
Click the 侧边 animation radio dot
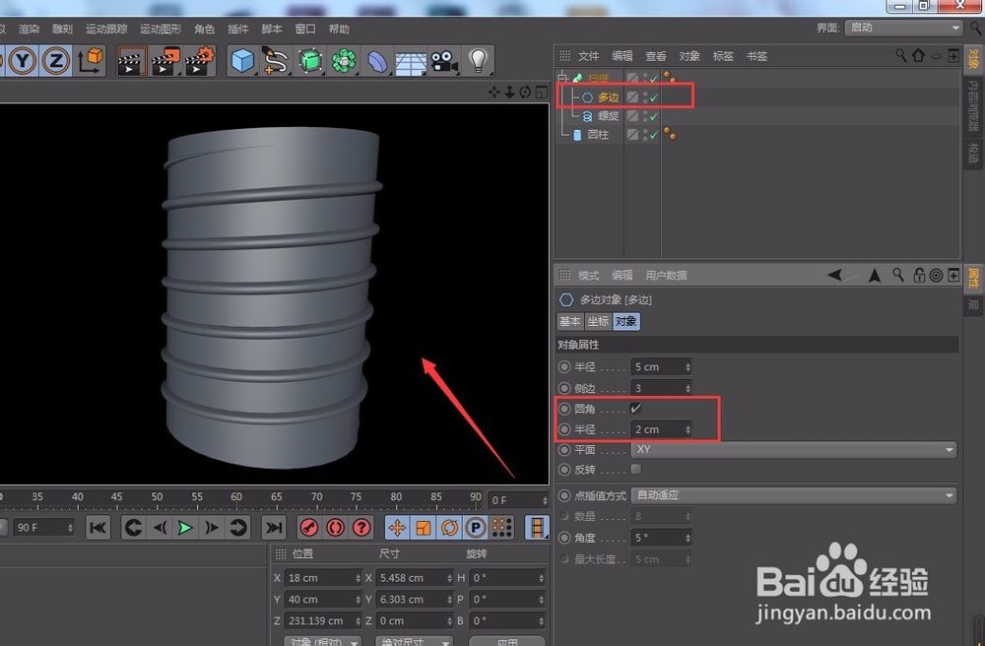coord(564,388)
